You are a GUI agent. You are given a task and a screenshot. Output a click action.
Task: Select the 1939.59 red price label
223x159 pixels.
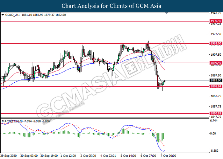[x=216, y=21]
